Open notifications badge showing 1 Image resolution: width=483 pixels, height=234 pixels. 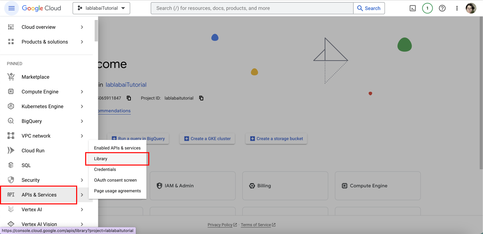427,8
